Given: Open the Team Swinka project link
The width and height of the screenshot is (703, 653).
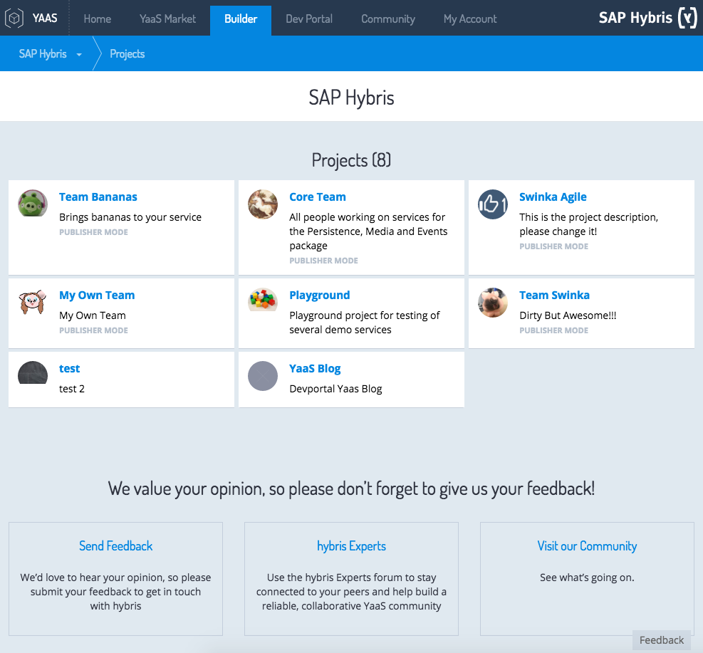Looking at the screenshot, I should 555,295.
